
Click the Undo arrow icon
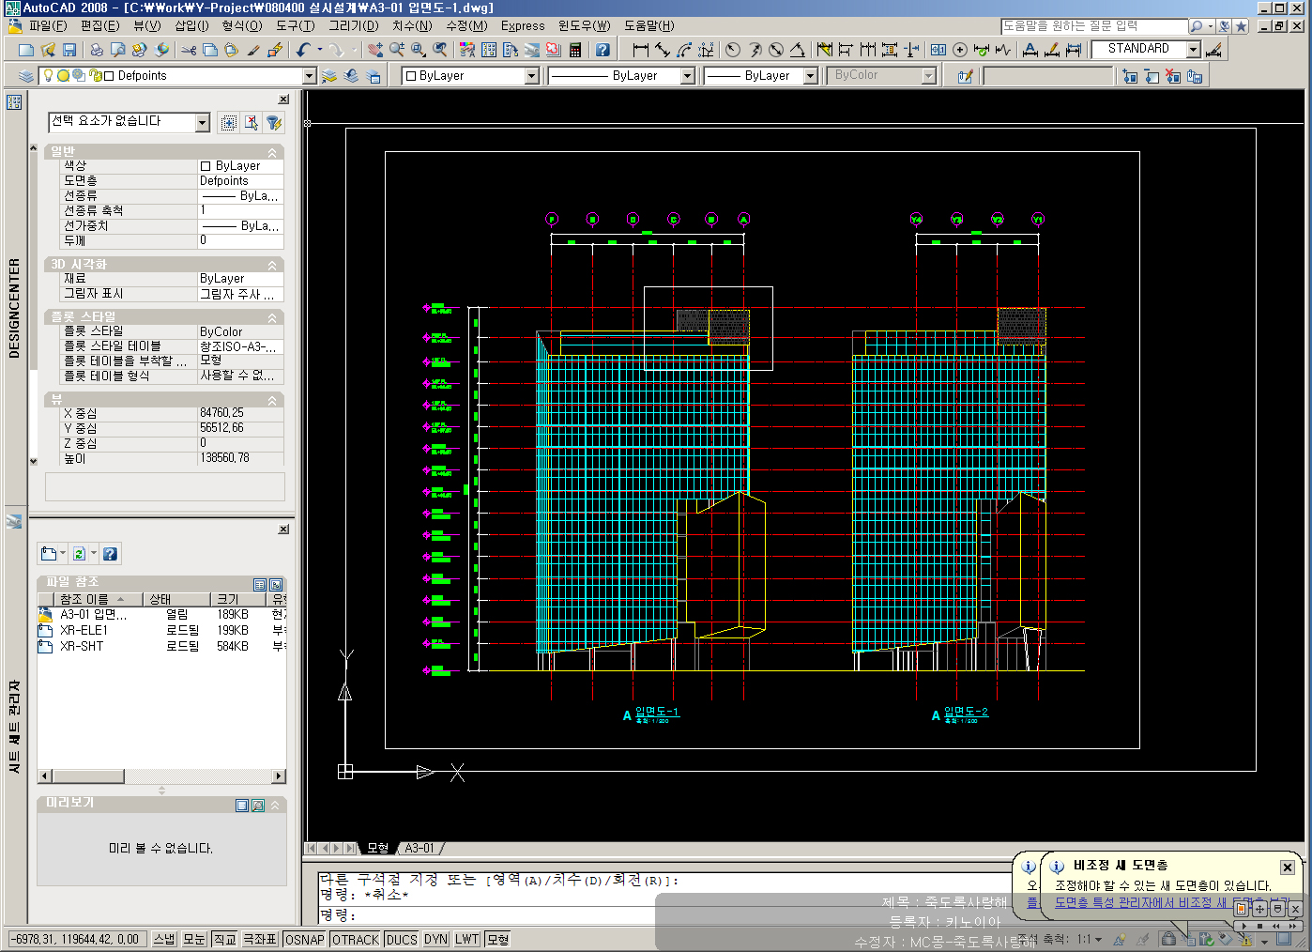303,50
